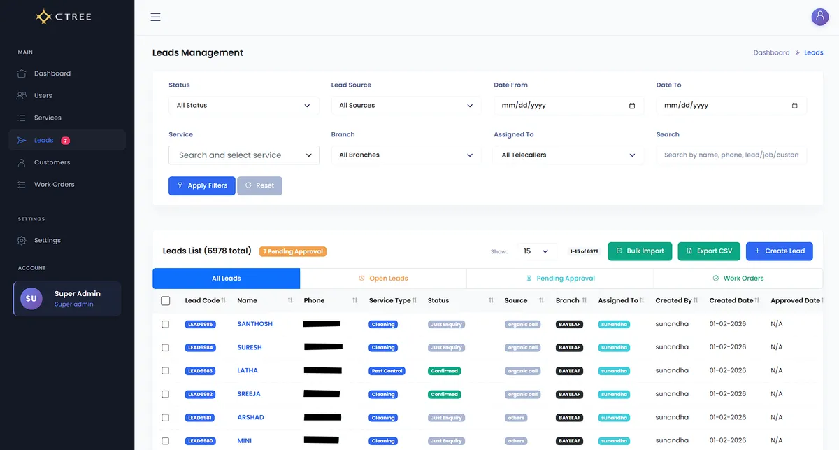Click the Reset filters button
The image size is (839, 450).
pos(259,185)
